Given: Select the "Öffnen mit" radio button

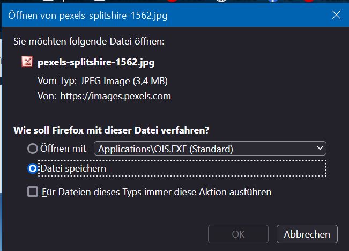Looking at the screenshot, I should (33, 149).
